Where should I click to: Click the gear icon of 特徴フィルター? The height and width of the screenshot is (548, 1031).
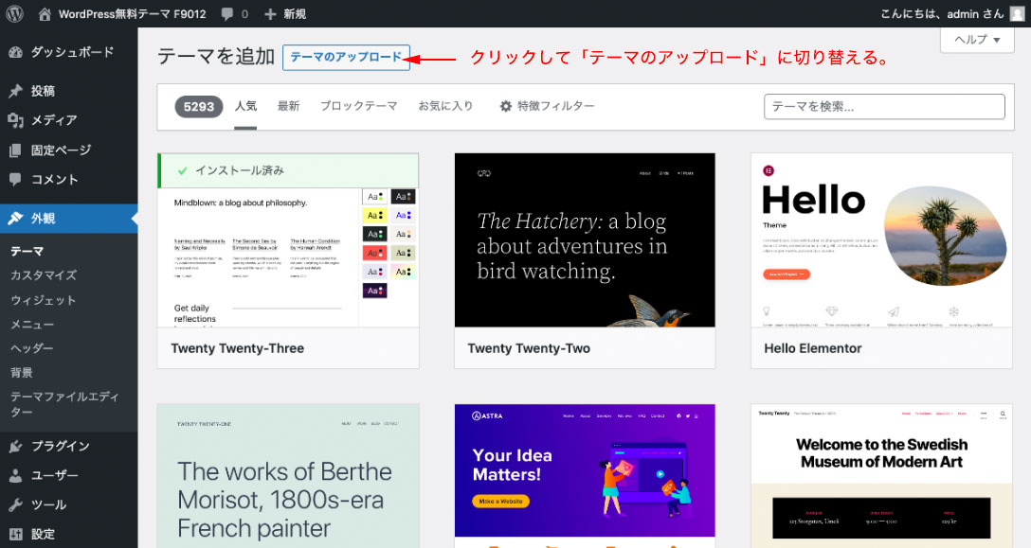click(x=506, y=106)
